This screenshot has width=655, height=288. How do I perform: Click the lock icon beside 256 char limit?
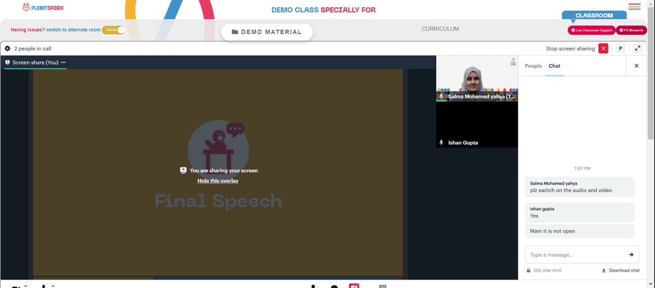coord(529,270)
